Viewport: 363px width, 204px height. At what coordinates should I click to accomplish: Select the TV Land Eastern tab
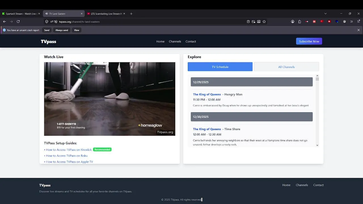click(64, 14)
